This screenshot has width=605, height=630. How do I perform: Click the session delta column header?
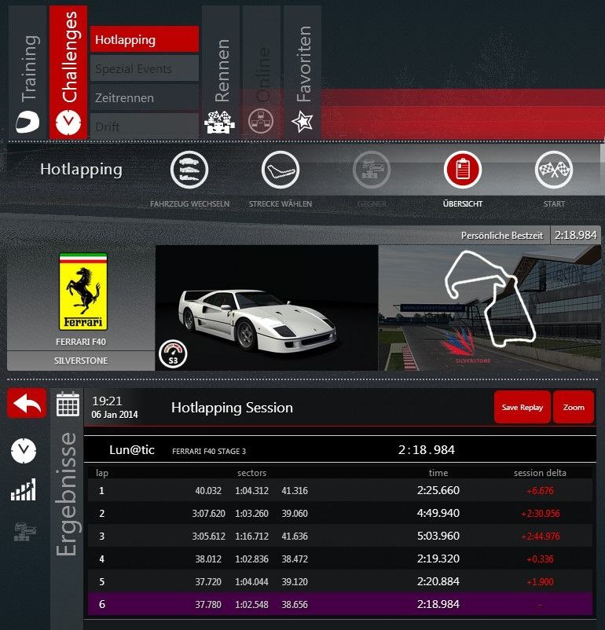[540, 473]
